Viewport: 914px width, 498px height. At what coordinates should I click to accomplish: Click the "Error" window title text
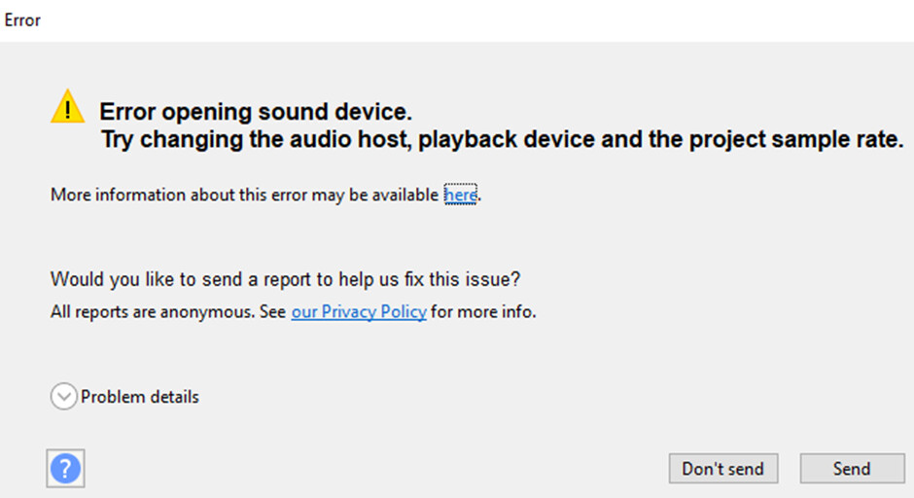point(22,19)
